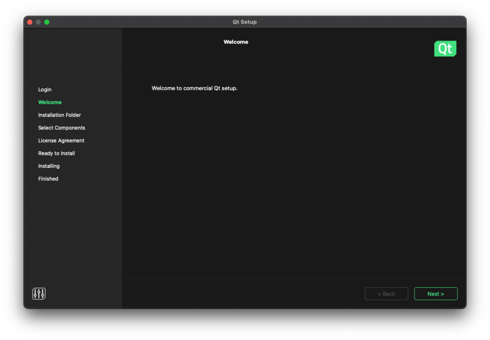Click the 'Welcome to commercial Qt setup' text

click(194, 88)
